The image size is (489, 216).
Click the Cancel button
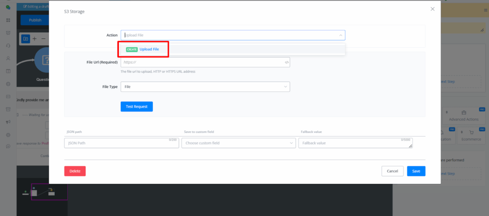[392, 171]
